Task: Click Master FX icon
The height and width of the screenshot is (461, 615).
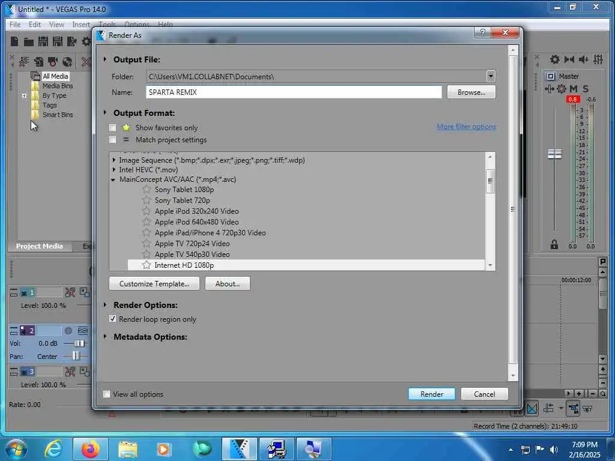Action: (x=550, y=89)
